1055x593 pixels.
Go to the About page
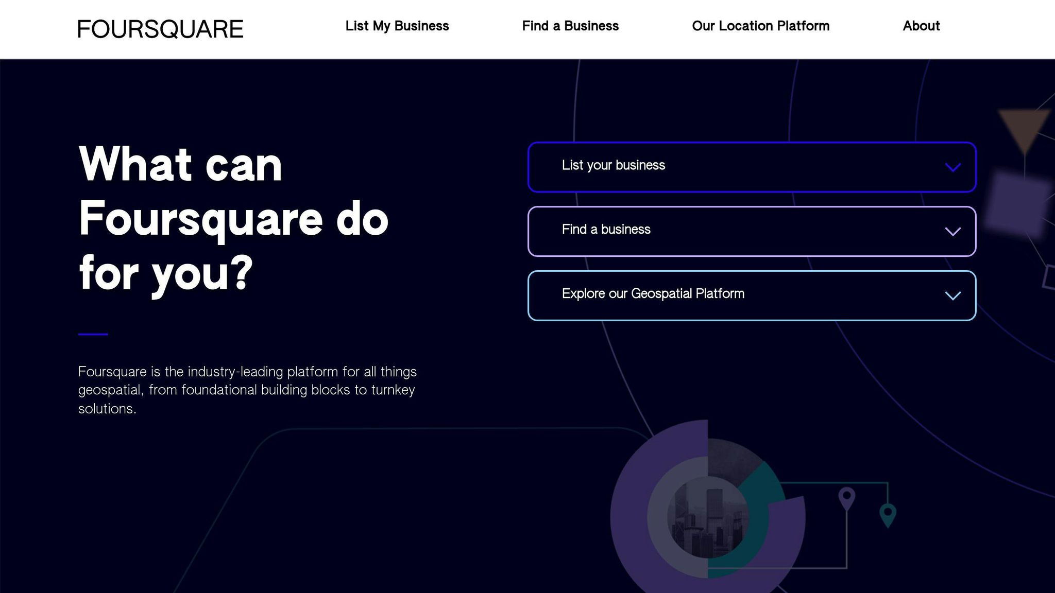coord(921,26)
